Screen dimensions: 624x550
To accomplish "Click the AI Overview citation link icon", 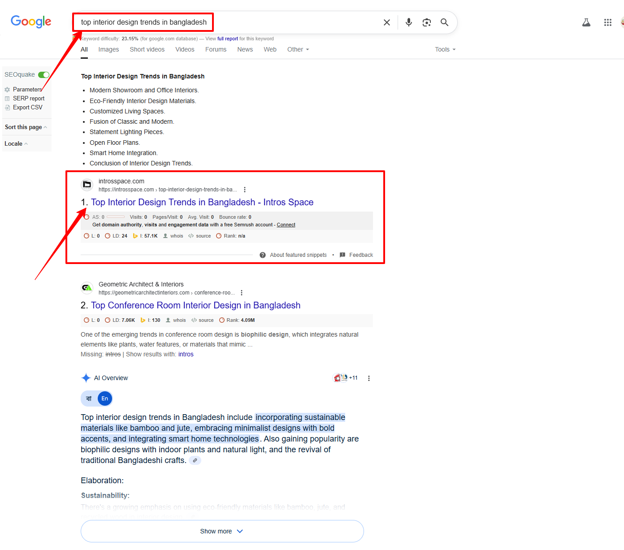I will click(195, 460).
